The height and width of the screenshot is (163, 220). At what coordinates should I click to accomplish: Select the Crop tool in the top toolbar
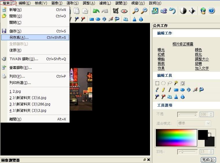[x=116, y=11]
